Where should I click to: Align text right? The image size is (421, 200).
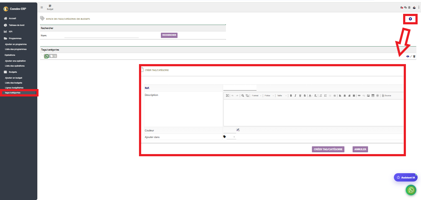[349, 96]
